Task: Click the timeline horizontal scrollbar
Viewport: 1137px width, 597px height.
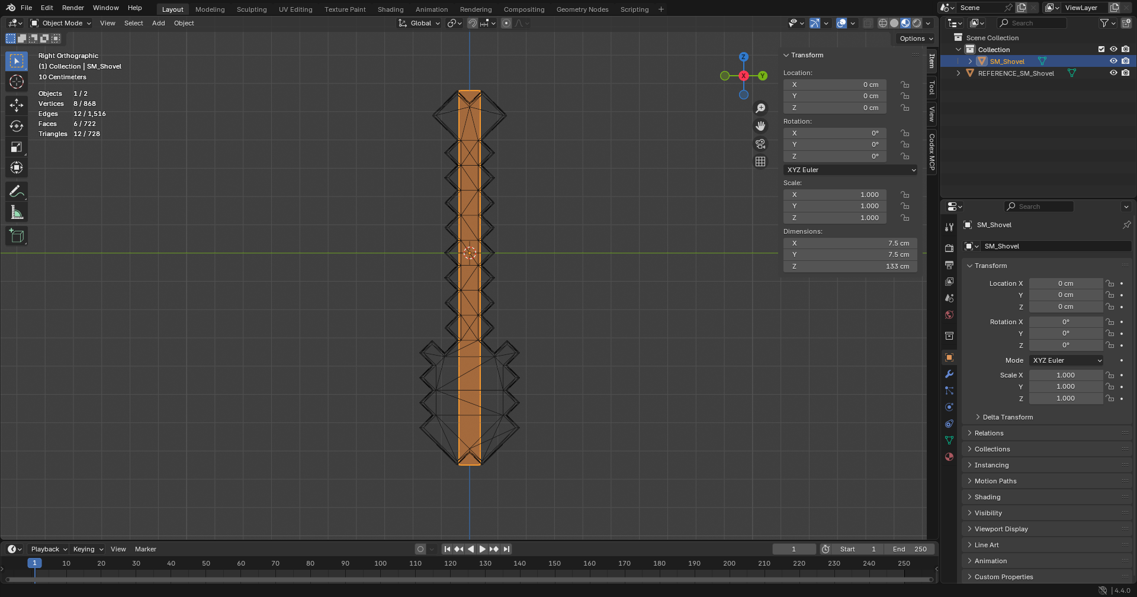Action: tap(469, 580)
